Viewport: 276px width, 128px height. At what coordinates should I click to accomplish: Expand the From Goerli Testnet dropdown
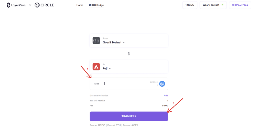pos(114,42)
